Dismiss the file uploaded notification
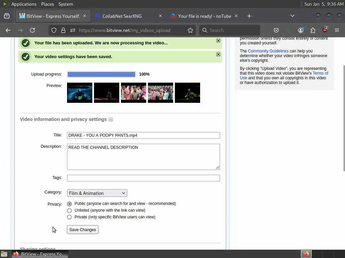Screen dimensions: 345x258 pyautogui.click(x=218, y=41)
